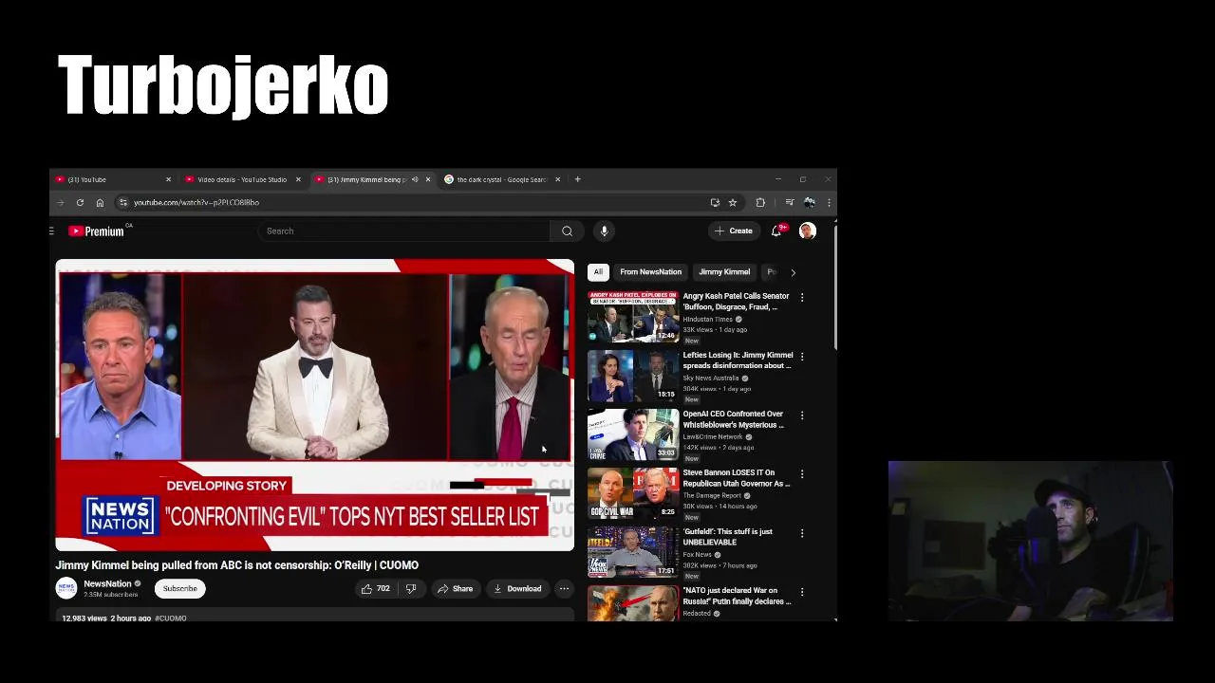Go to the browser home page icon

100,202
